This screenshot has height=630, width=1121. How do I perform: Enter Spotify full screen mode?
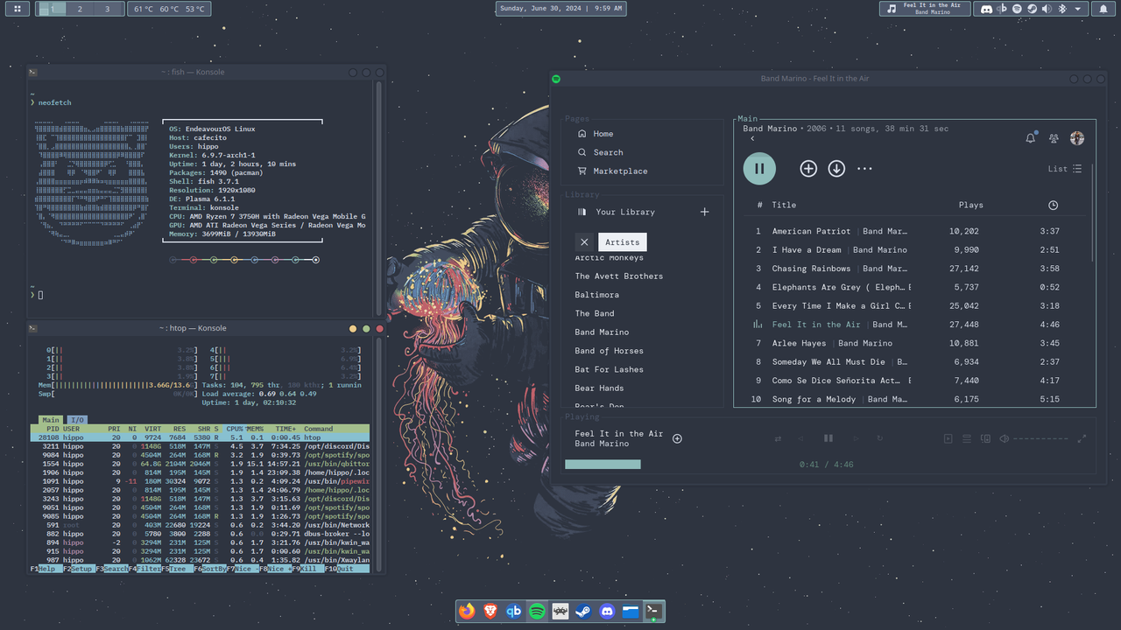(x=1082, y=438)
